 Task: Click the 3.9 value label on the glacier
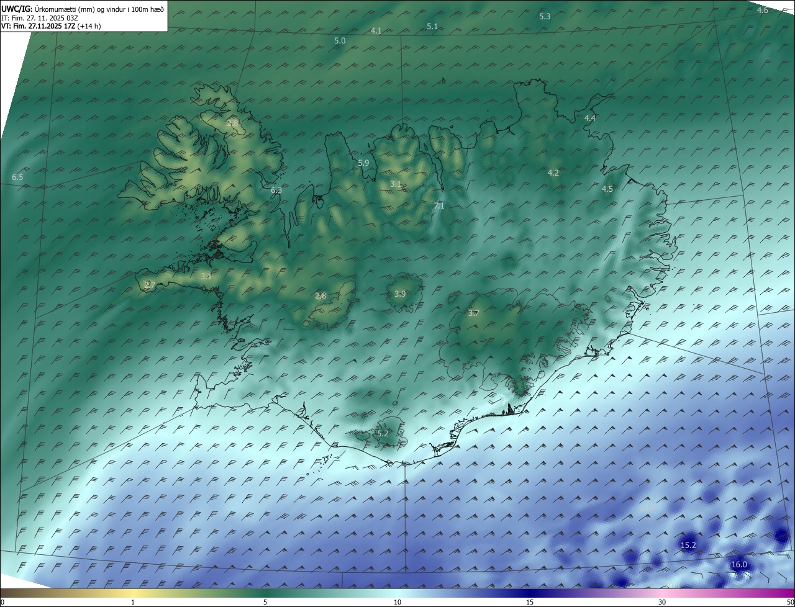click(x=400, y=294)
